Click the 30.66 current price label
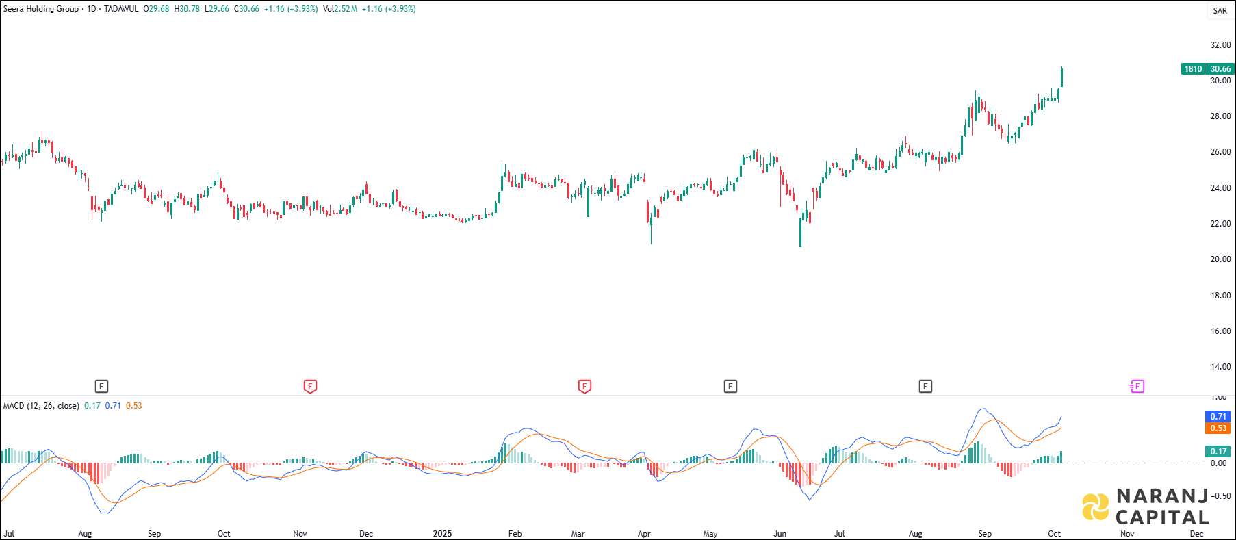This screenshot has width=1236, height=540. pyautogui.click(x=1220, y=68)
